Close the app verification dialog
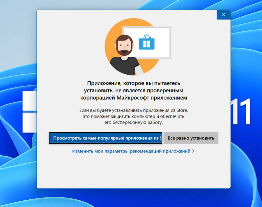 (x=223, y=15)
